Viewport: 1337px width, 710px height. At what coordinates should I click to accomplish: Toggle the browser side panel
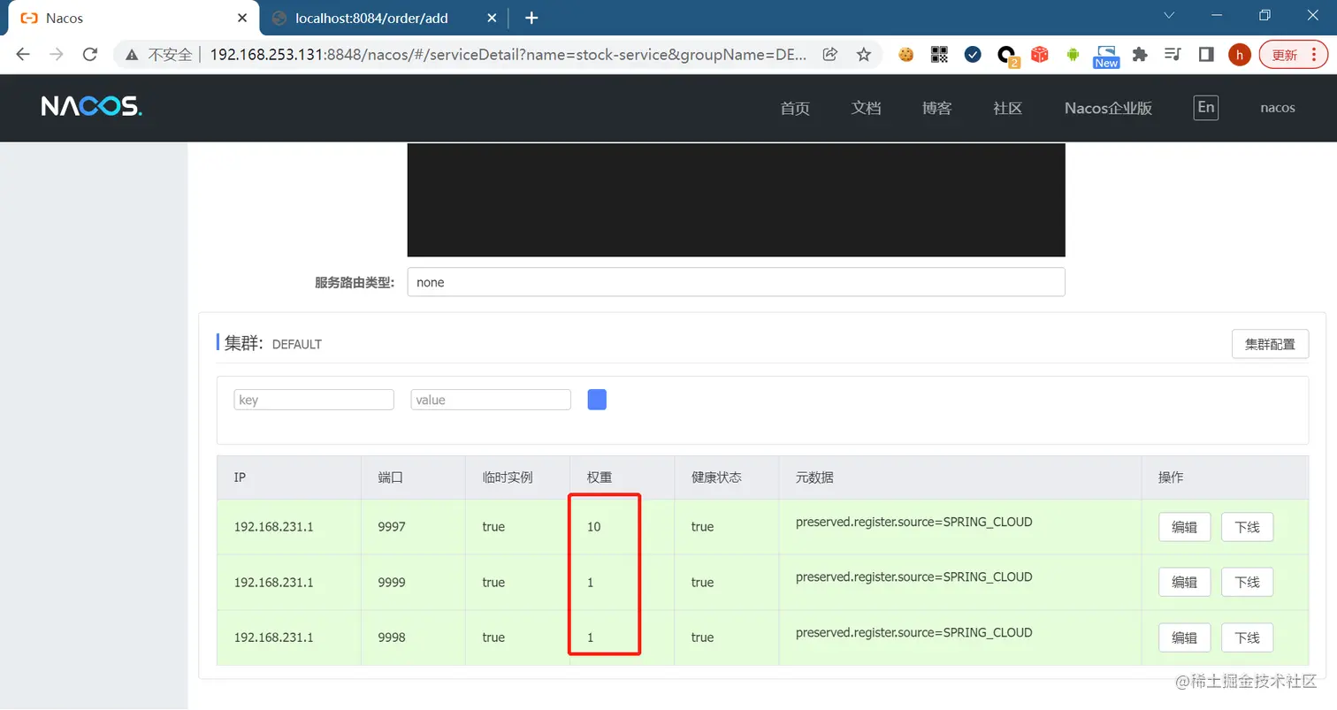click(1206, 55)
